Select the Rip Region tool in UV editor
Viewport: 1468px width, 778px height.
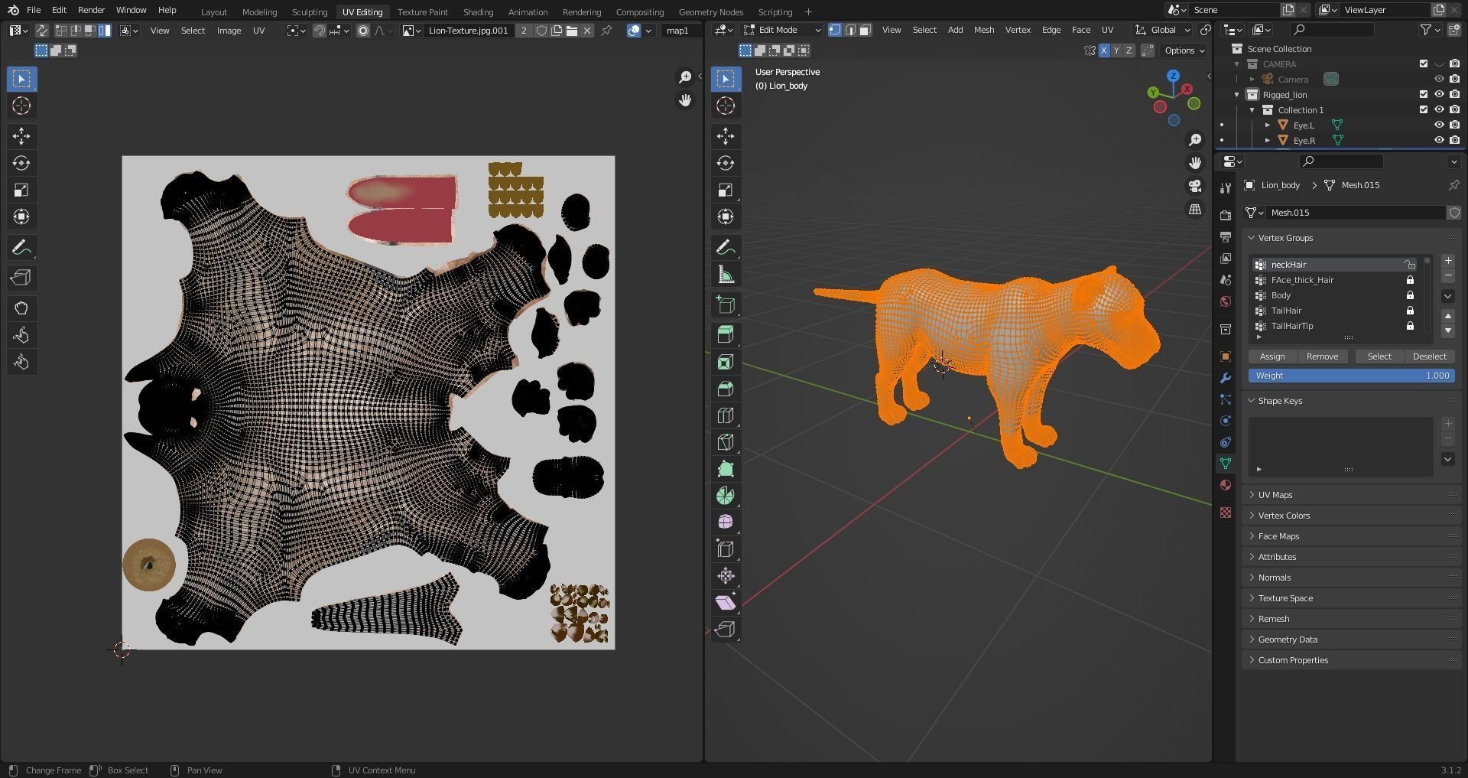21,278
